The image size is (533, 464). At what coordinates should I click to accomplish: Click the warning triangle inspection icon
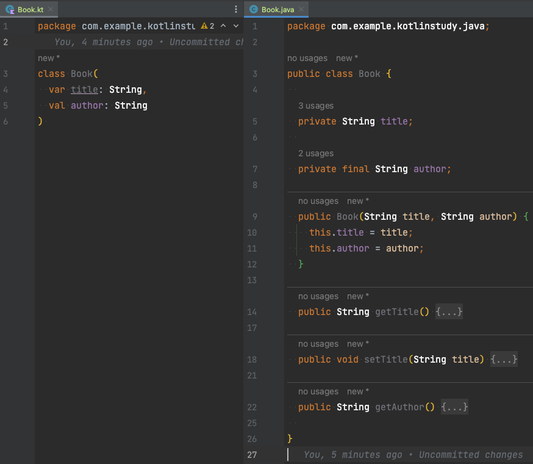[204, 26]
